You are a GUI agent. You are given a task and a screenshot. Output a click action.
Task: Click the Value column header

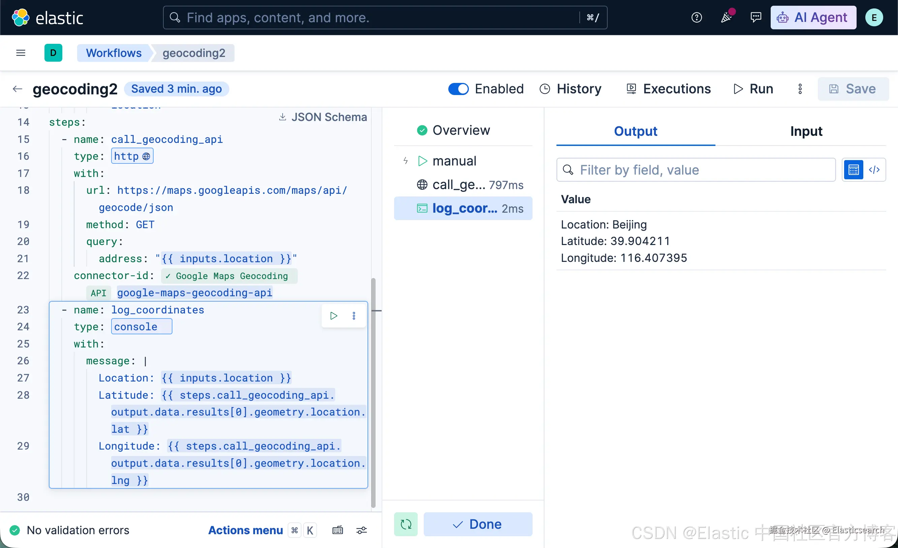[575, 200]
